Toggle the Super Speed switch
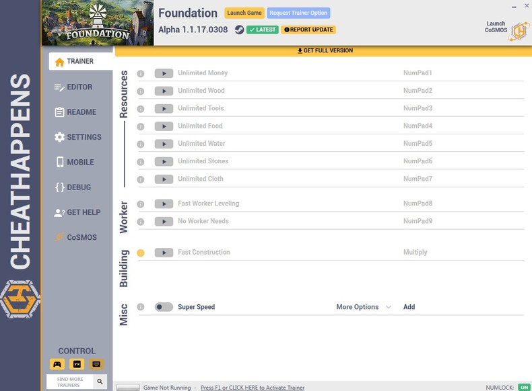532x391 pixels. (x=164, y=307)
